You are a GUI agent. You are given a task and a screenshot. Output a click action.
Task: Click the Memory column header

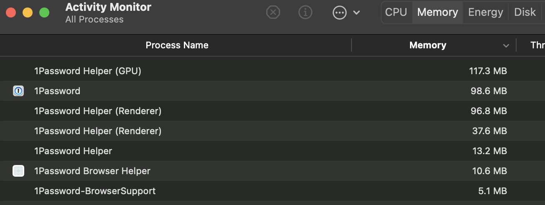point(428,45)
